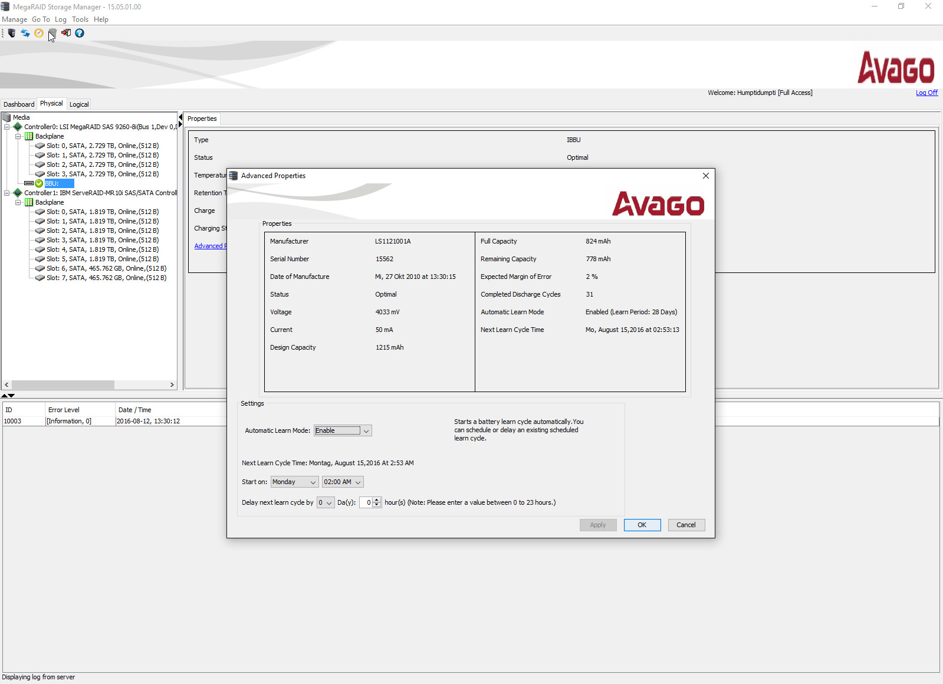
Task: Open the Log menu
Action: pyautogui.click(x=61, y=19)
